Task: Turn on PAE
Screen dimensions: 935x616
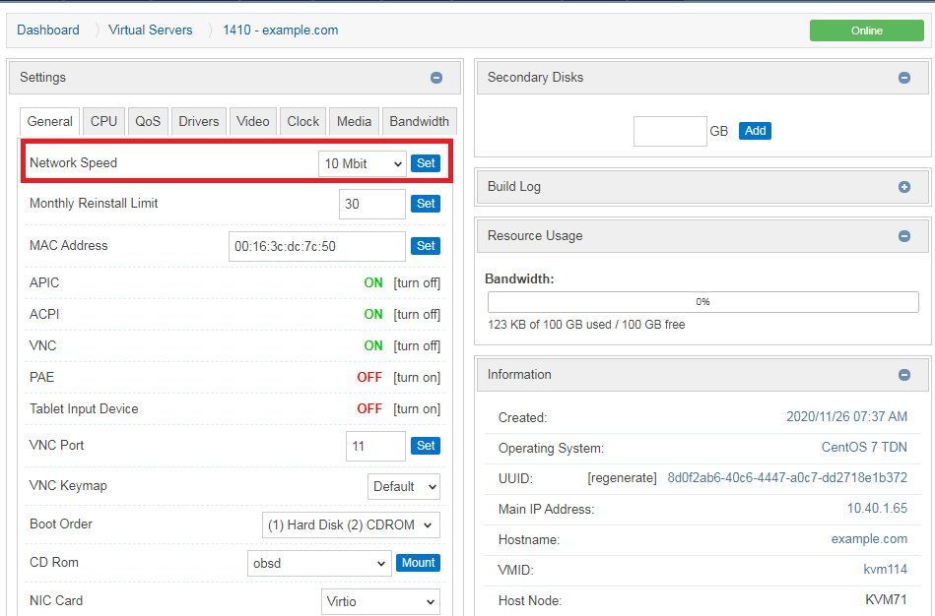Action: coord(417,378)
